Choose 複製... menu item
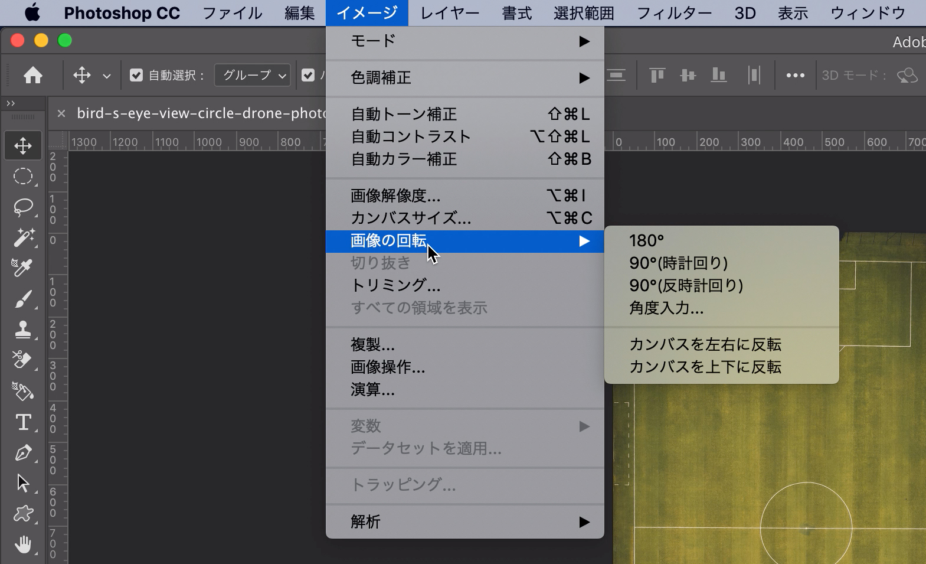Viewport: 926px width, 564px height. [x=465, y=344]
